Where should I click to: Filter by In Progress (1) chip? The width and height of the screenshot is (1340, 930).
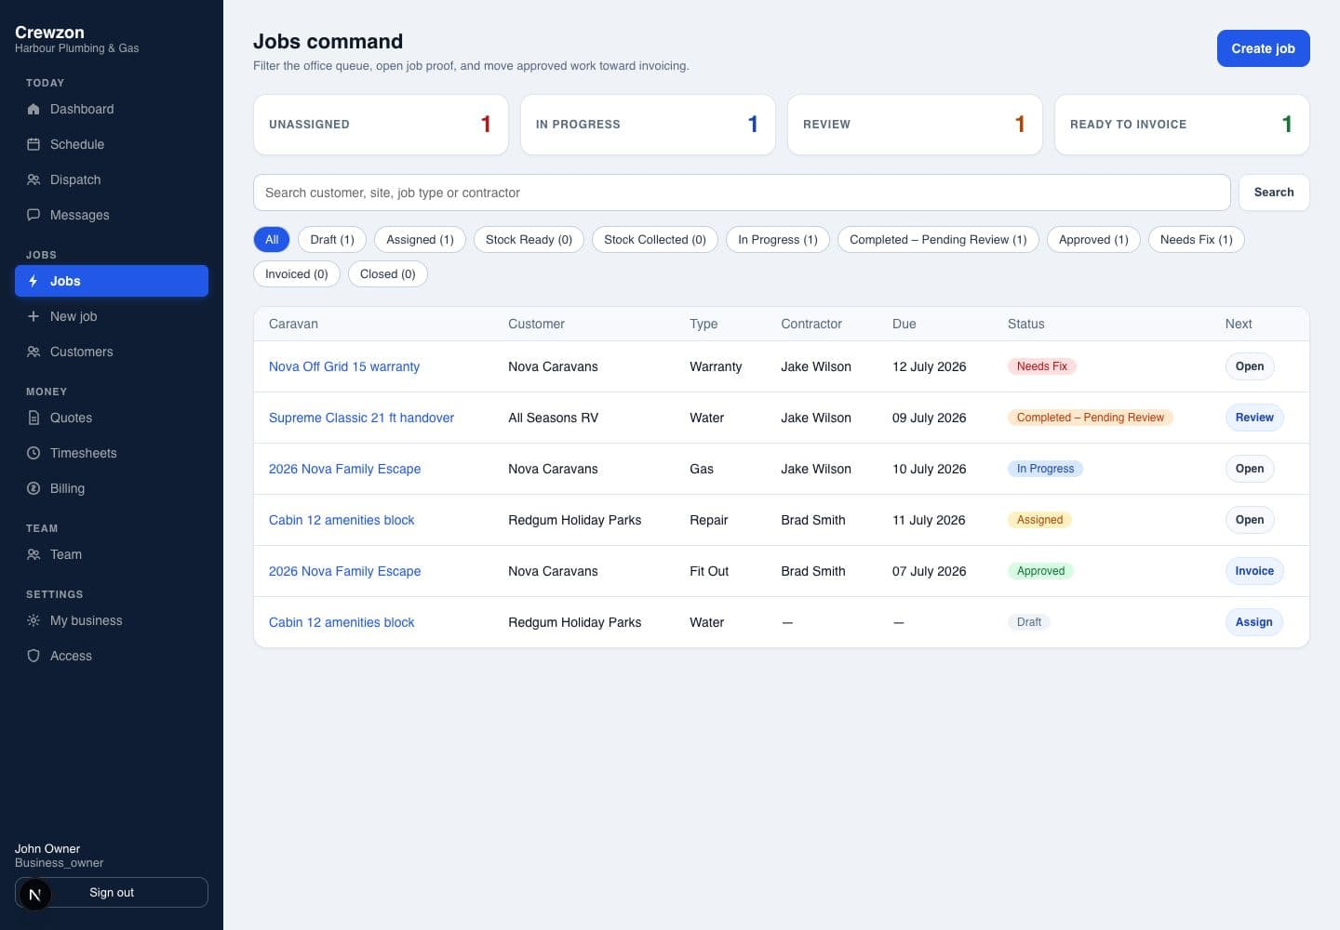tap(778, 240)
